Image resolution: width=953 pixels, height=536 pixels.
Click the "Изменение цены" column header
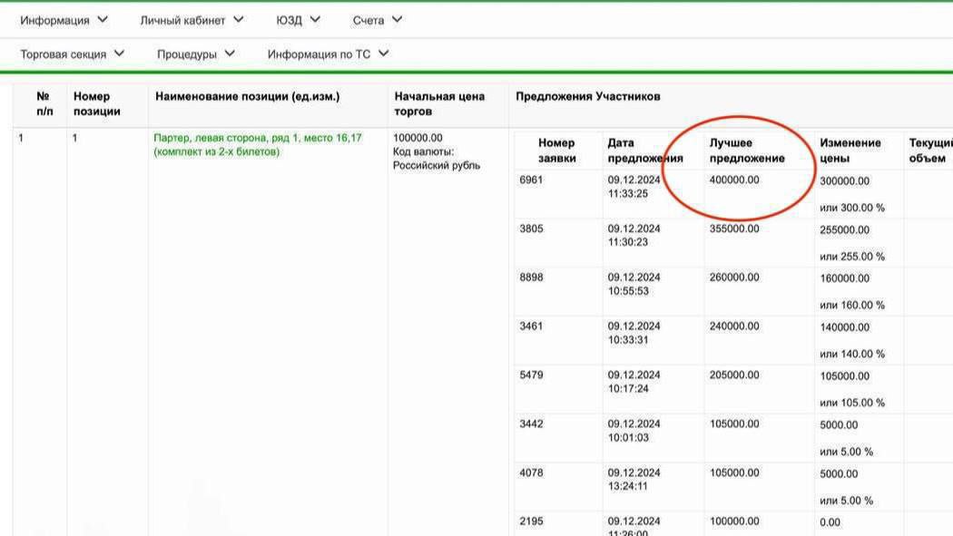click(x=850, y=151)
